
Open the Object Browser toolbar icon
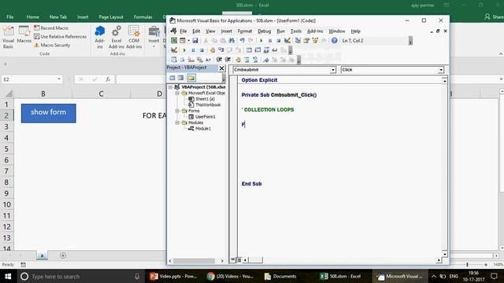click(315, 40)
